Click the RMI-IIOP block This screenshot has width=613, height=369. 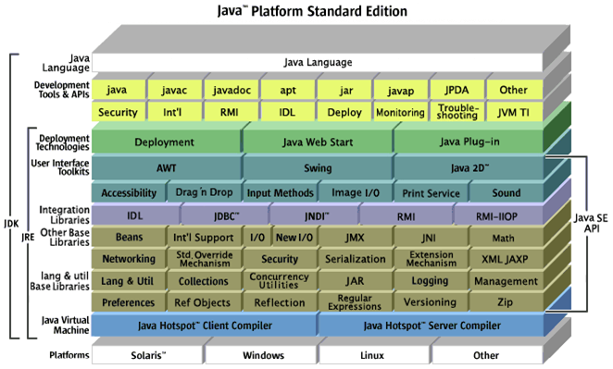pyautogui.click(x=496, y=216)
